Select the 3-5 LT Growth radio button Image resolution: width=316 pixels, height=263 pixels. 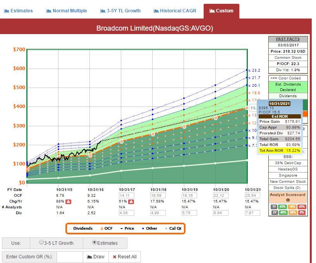tap(41, 243)
